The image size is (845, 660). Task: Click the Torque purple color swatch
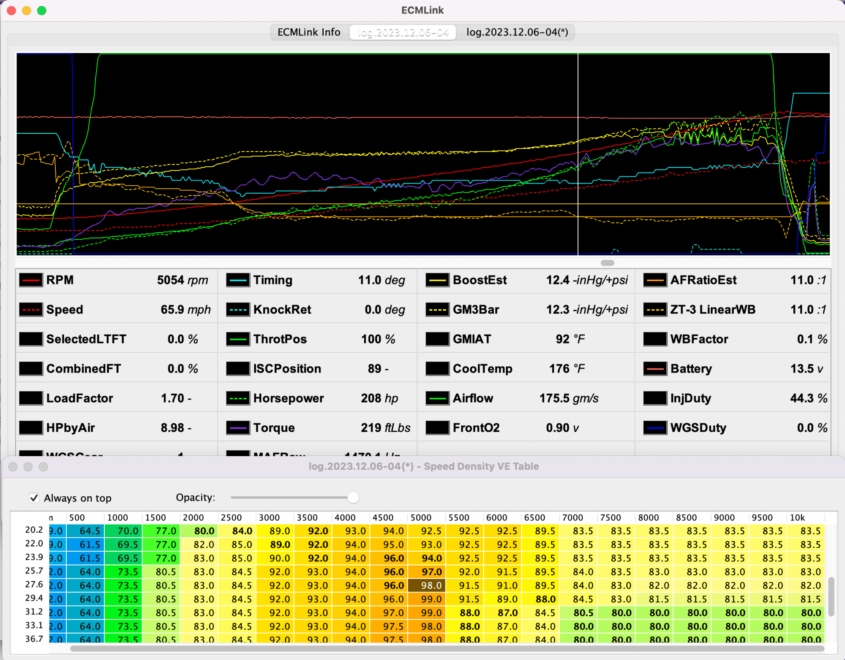[238, 428]
